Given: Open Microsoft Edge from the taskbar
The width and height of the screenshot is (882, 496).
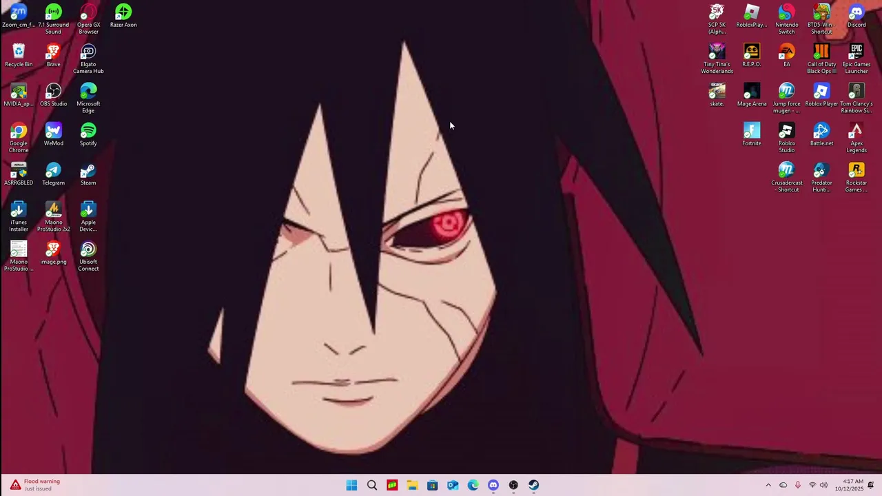Looking at the screenshot, I should (473, 485).
